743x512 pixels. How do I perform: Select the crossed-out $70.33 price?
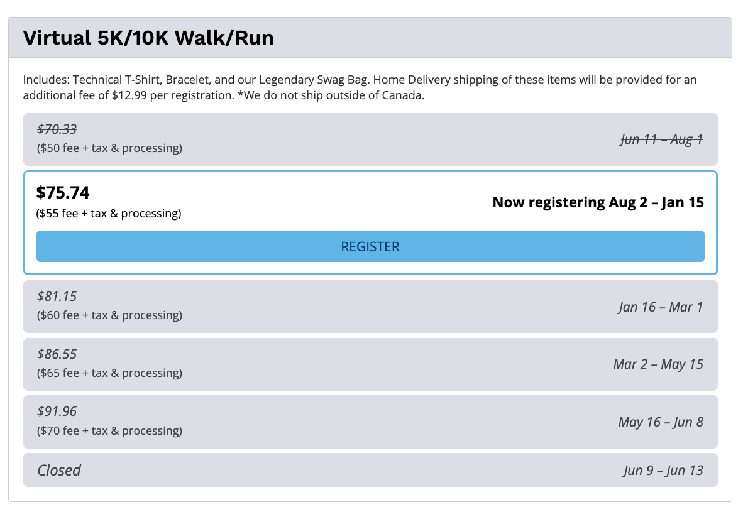click(57, 129)
